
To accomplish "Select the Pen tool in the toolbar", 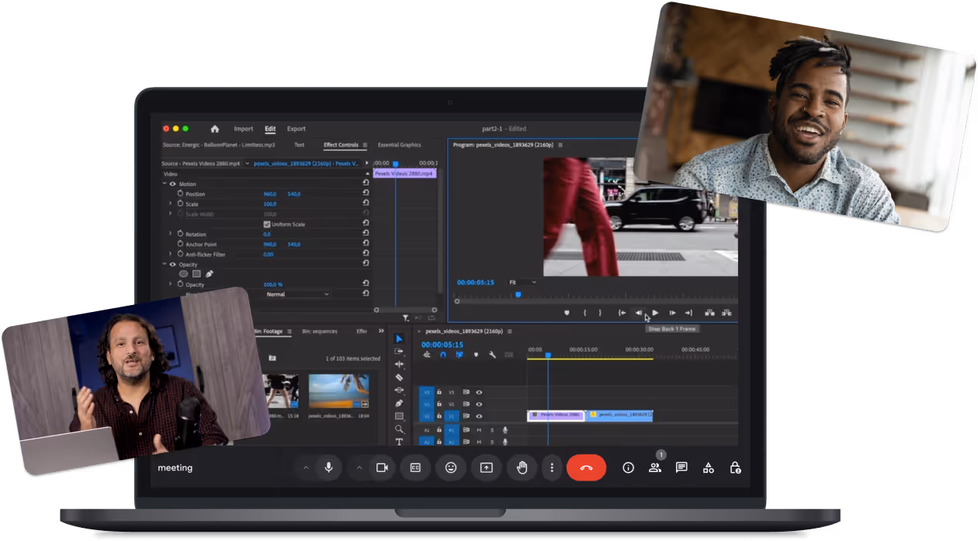I will pos(399,403).
